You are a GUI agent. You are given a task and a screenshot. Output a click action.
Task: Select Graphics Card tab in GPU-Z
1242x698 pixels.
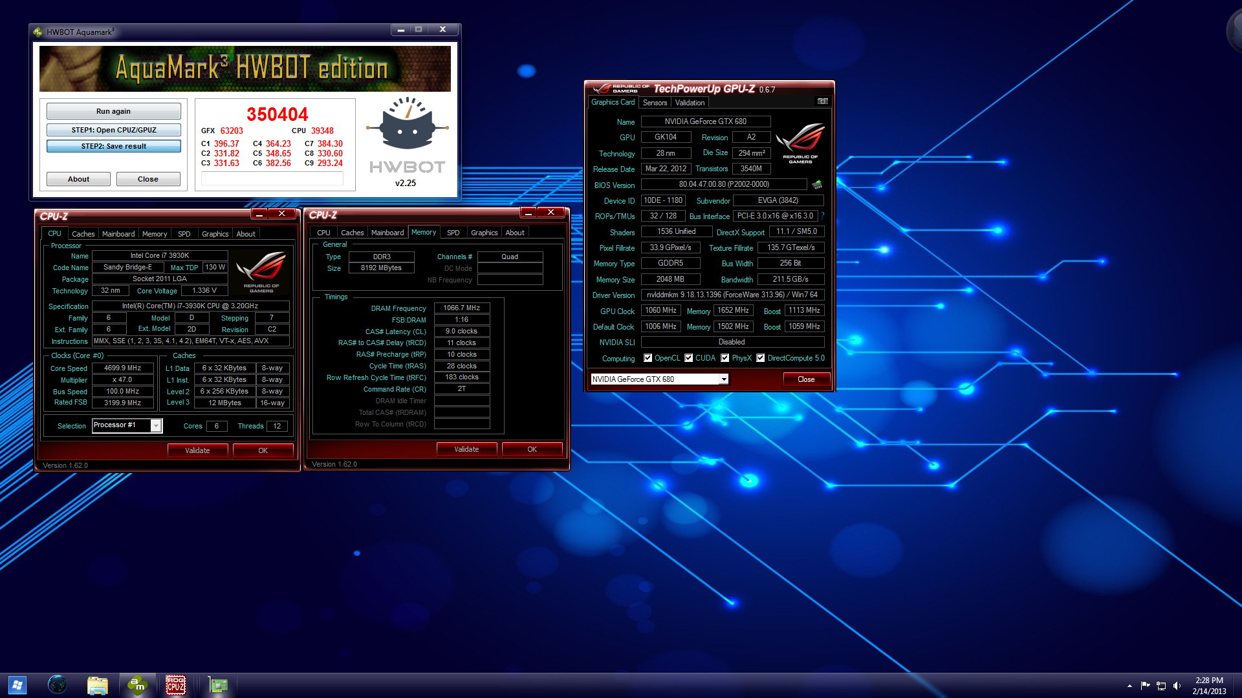(x=613, y=102)
